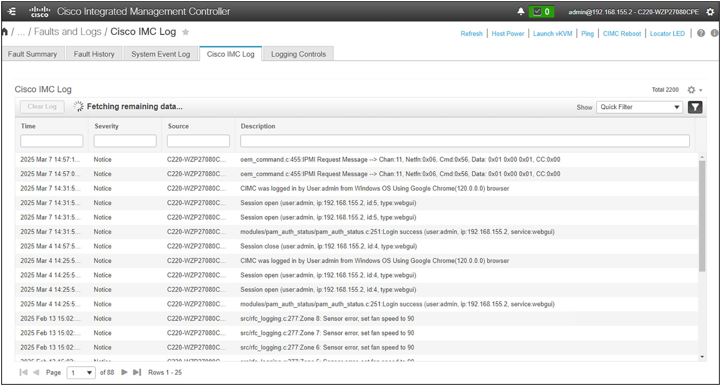Open the alarm bell notifications
The image size is (721, 386).
click(x=521, y=12)
